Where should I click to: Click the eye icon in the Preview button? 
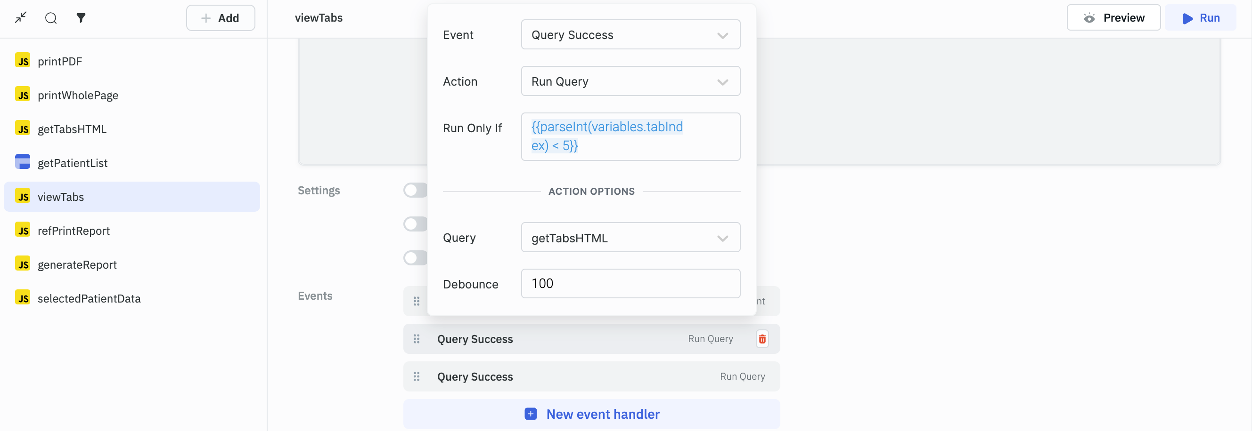[1089, 18]
